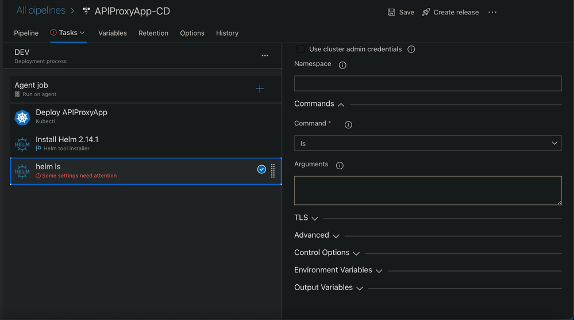Select the Install Helm 2.14.1 task
The height and width of the screenshot is (320, 574).
pos(146,144)
